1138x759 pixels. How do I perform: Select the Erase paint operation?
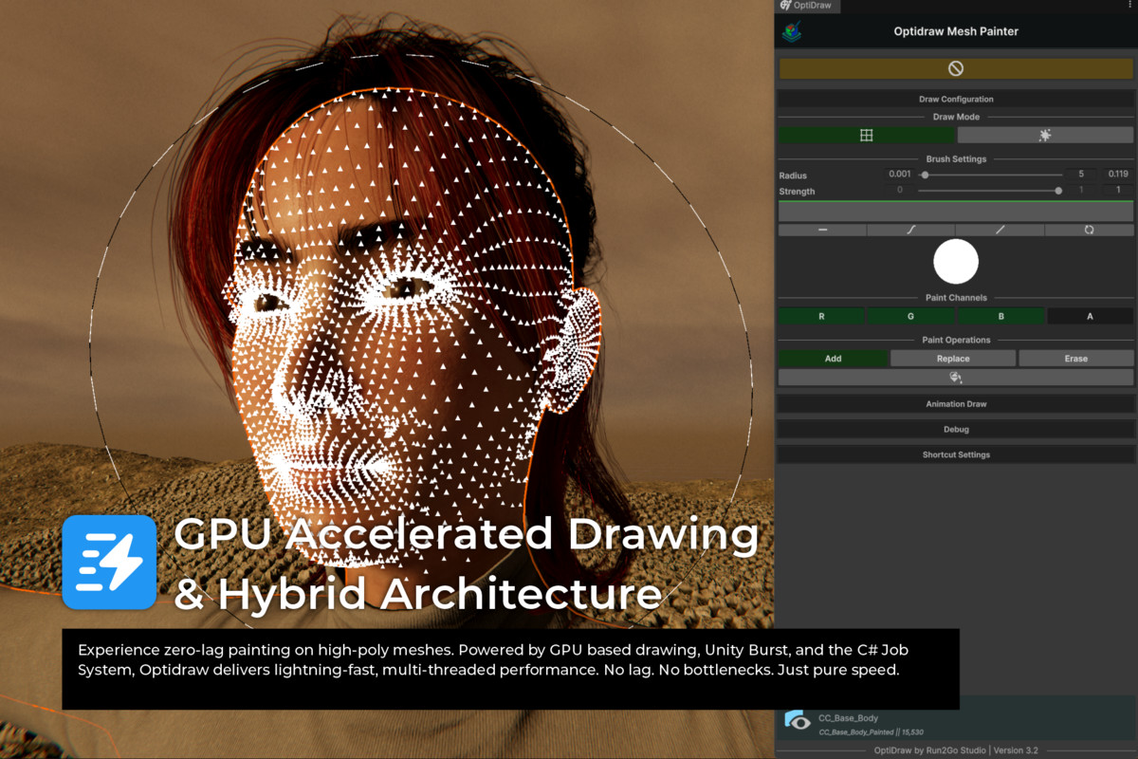pyautogui.click(x=1075, y=359)
